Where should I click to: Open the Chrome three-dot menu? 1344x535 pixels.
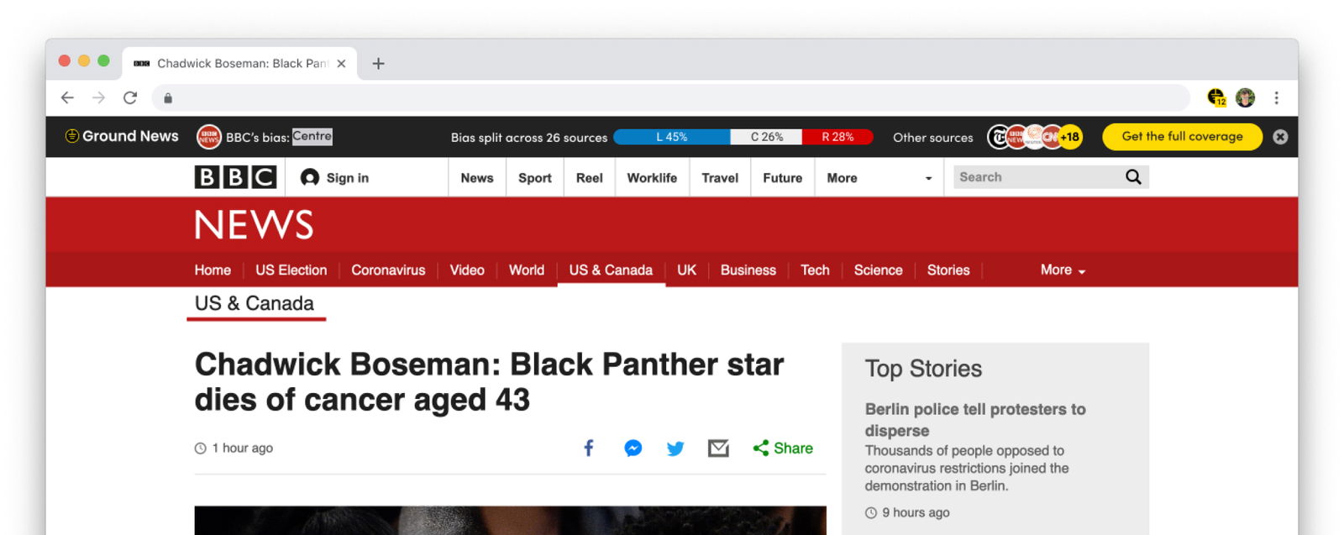coord(1276,98)
